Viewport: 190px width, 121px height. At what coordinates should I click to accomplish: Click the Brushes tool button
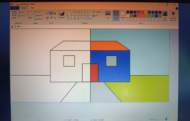(62, 14)
